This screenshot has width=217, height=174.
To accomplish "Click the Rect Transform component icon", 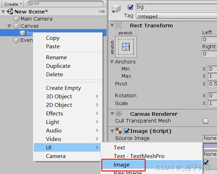I will [x=119, y=25].
